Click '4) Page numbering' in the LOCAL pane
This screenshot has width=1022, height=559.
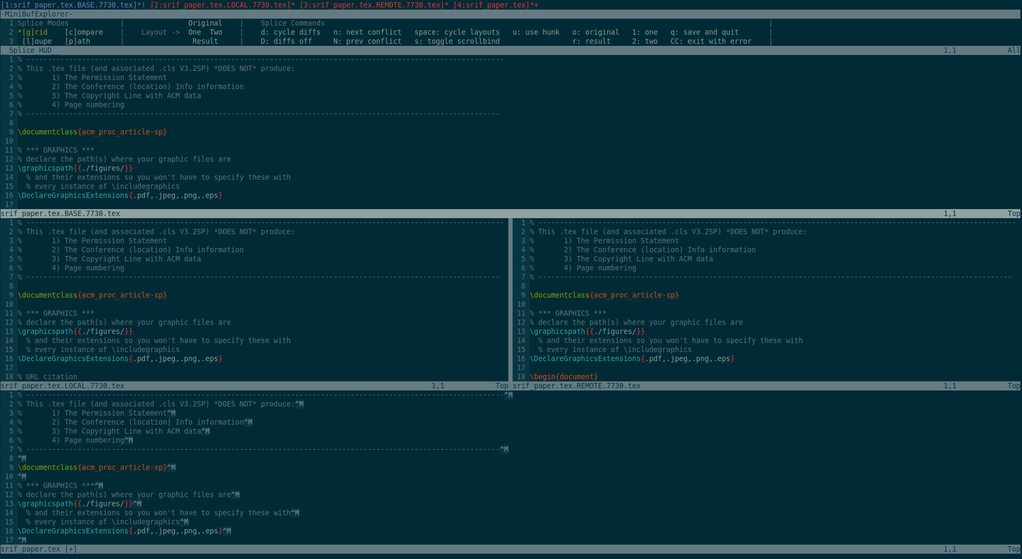coord(88,268)
